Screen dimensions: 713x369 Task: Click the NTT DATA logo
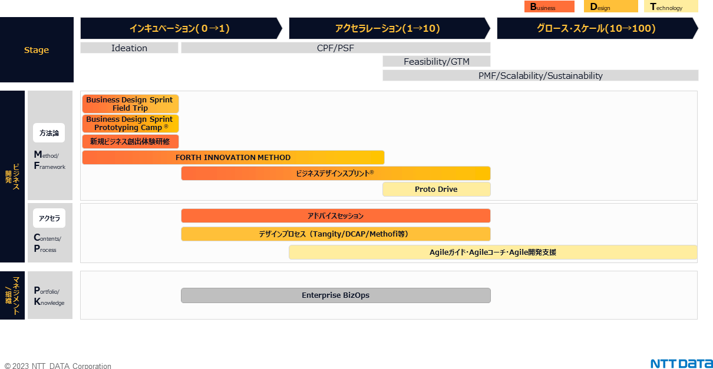click(682, 363)
